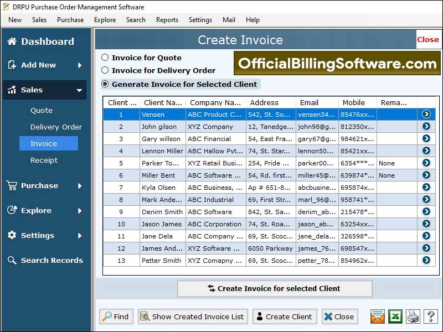Open help with the question mark icon
The image size is (443, 332).
[431, 317]
